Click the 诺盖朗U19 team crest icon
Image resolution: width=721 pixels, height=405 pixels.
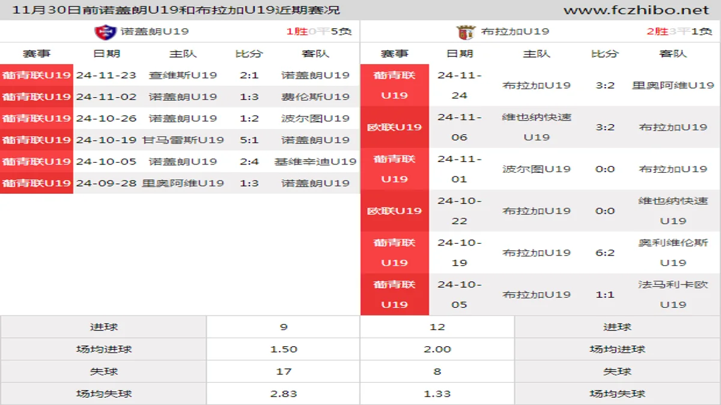[x=106, y=31]
